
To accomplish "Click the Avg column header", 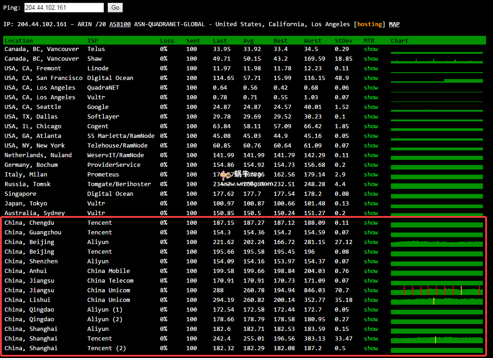I will tap(248, 40).
